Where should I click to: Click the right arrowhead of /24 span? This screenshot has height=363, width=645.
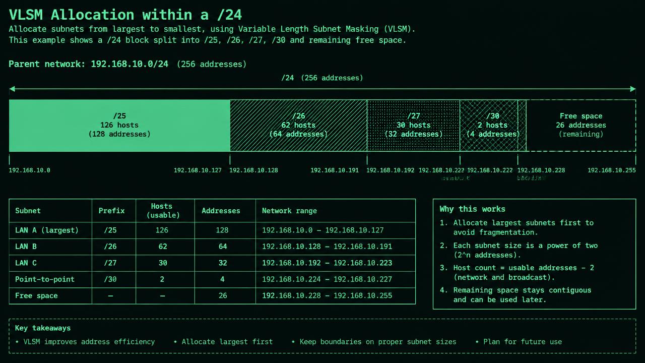(x=633, y=89)
